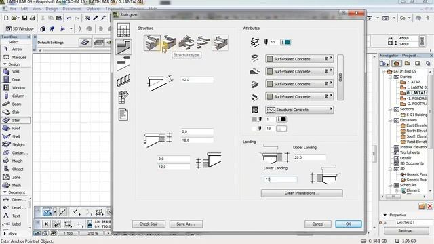Image resolution: width=434 pixels, height=244 pixels.
Task: Select the Roof tool in Toolbox
Action: (x=16, y=128)
